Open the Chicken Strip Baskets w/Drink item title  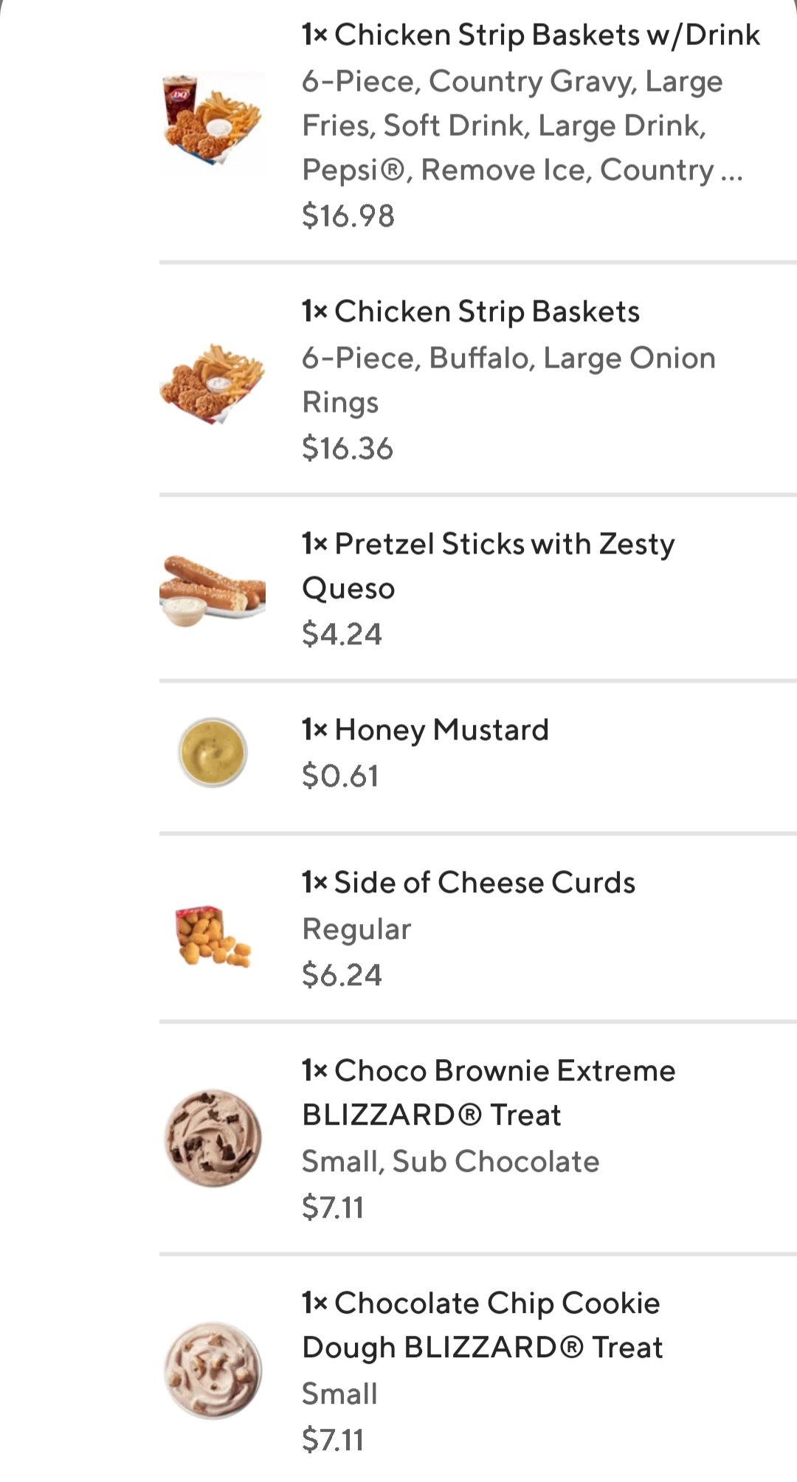(x=530, y=35)
